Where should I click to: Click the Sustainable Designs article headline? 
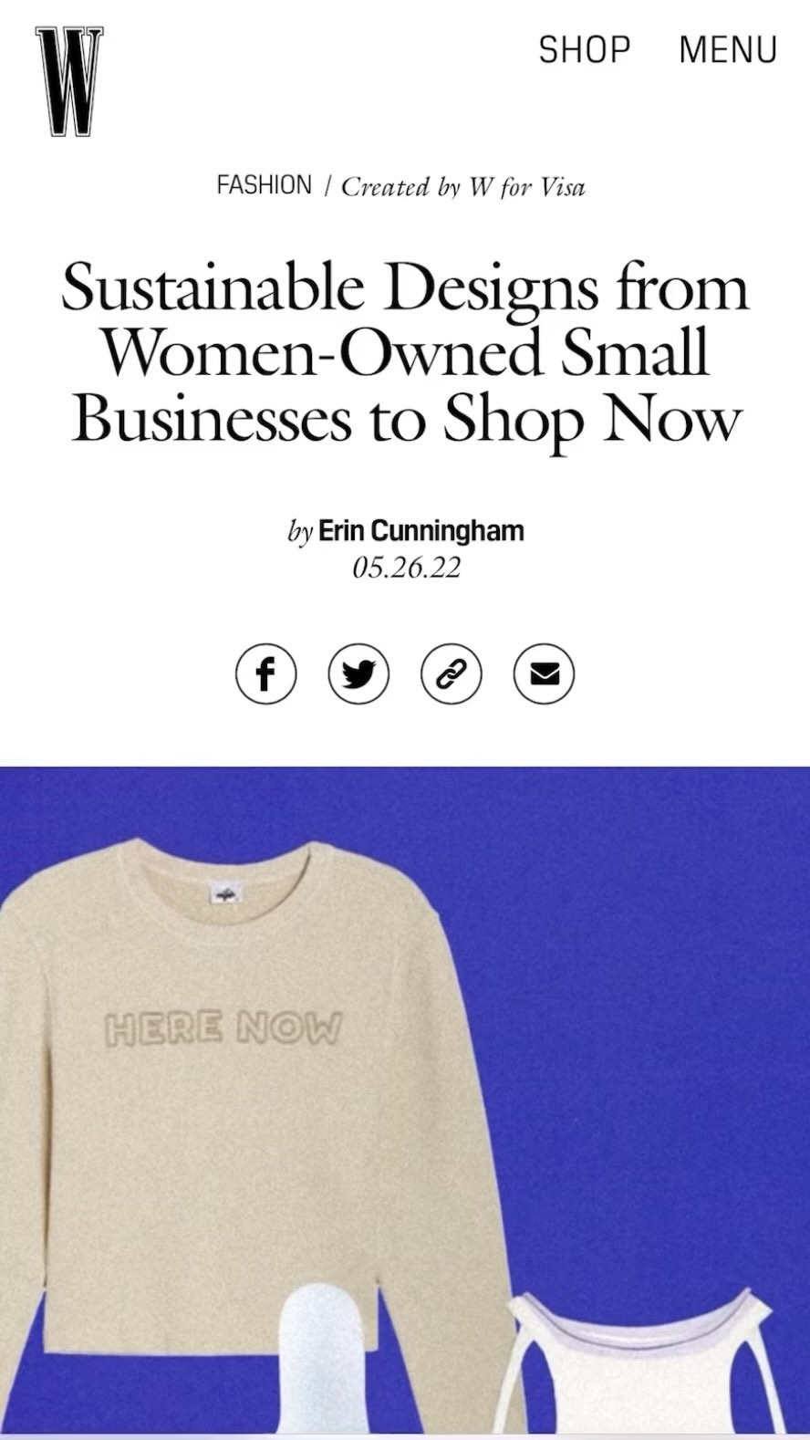[x=405, y=351]
